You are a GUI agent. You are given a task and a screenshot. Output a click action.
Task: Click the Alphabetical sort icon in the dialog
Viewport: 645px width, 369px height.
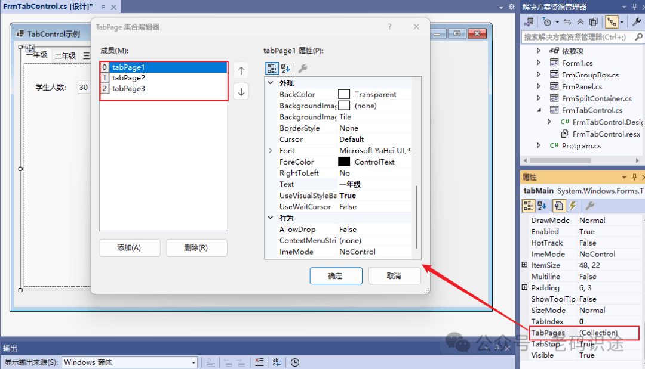[285, 68]
